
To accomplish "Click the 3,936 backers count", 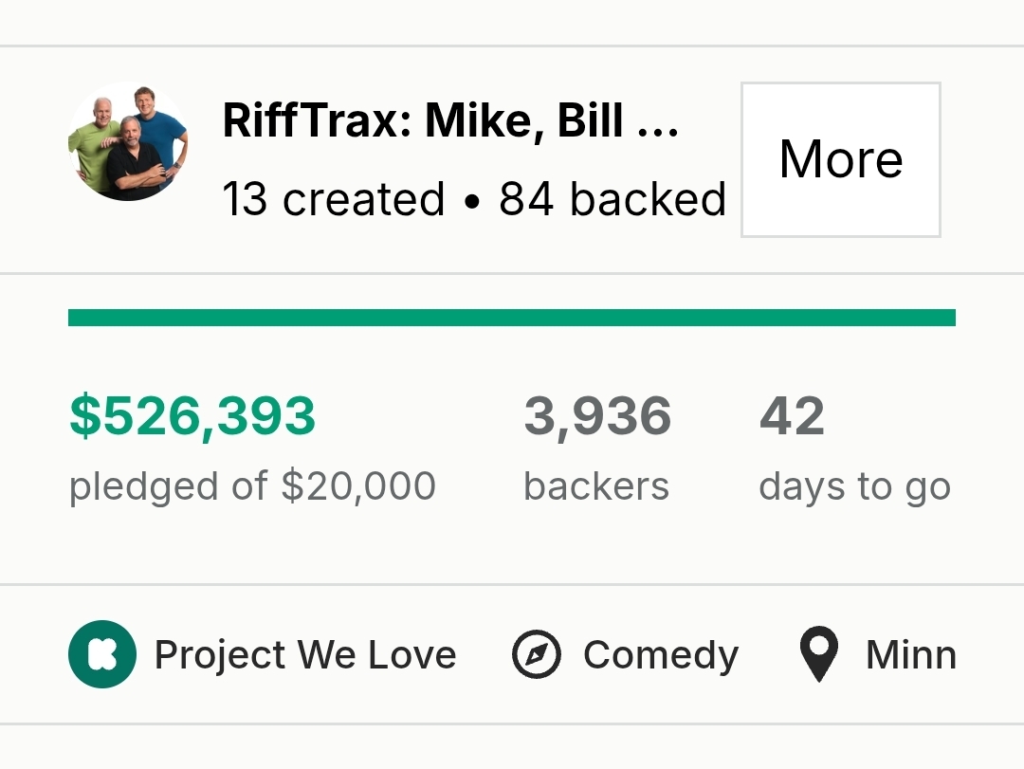I will (597, 417).
